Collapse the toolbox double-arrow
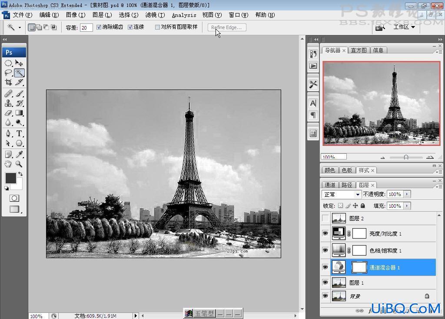The height and width of the screenshot is (319, 445). 4,40
